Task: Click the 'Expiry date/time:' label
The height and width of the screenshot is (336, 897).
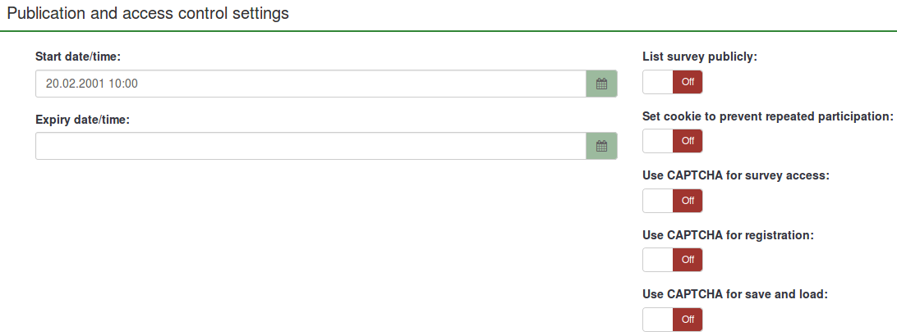Action: point(83,120)
